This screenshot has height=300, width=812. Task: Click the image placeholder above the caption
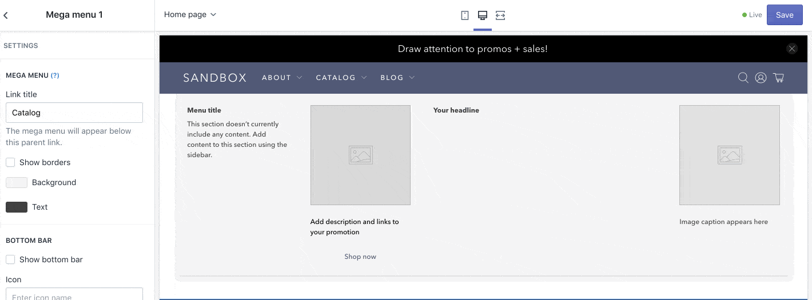pyautogui.click(x=730, y=155)
